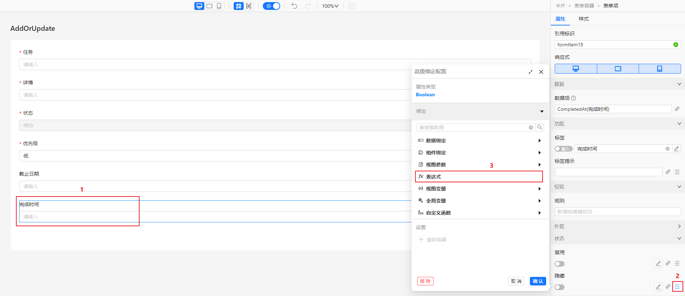Open 全局变量 submenu

pyautogui.click(x=479, y=201)
